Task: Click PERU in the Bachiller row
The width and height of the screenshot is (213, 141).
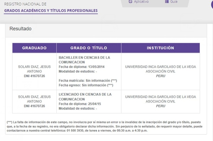Action: [x=161, y=76]
